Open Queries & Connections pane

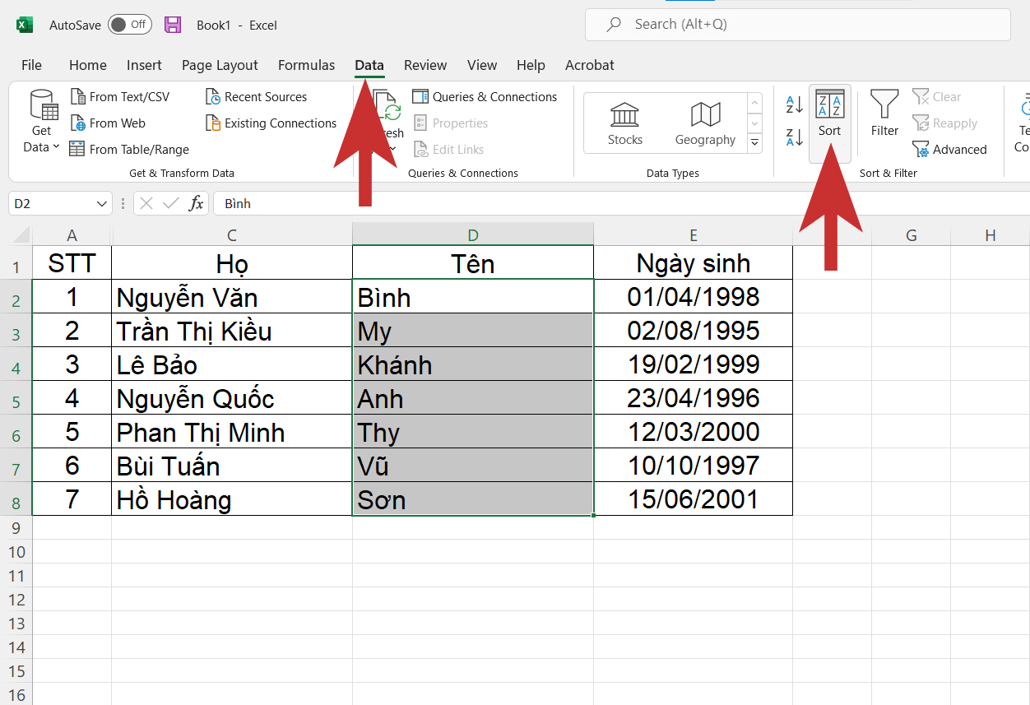(x=485, y=97)
